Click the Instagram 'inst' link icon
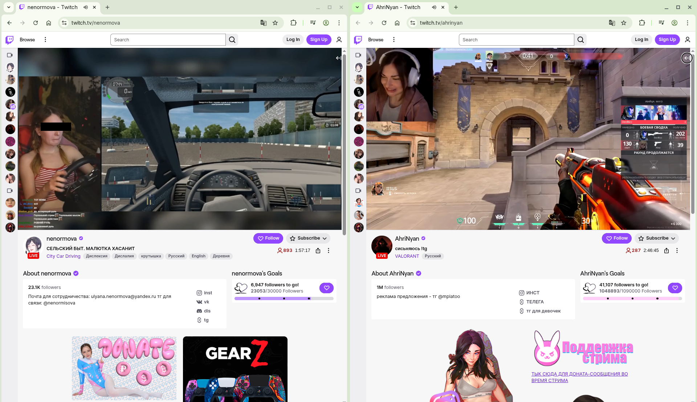The image size is (697, 402). 199,293
